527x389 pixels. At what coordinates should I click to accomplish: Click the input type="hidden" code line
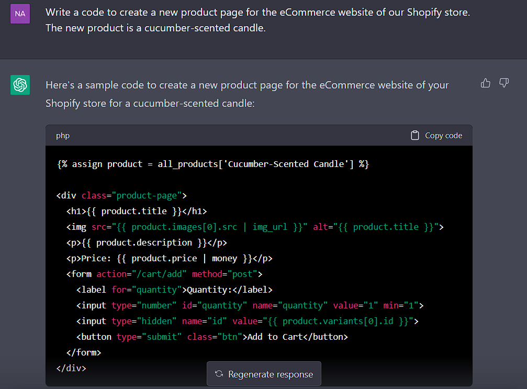tap(248, 321)
